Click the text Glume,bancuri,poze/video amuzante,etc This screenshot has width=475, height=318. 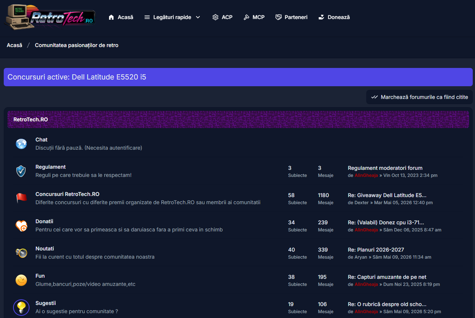(86, 284)
